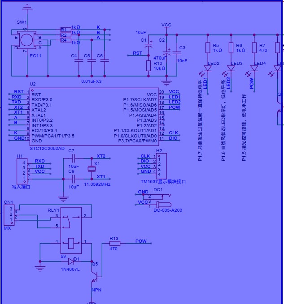Select capacitor C6 symbol
The height and width of the screenshot is (304, 284).
click(105, 61)
